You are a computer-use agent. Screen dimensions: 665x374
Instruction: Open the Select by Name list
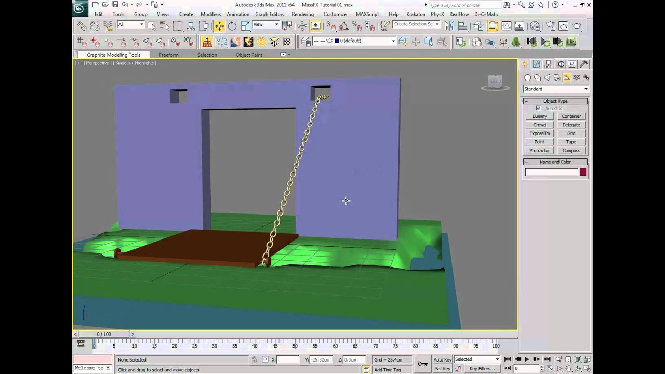(165, 26)
